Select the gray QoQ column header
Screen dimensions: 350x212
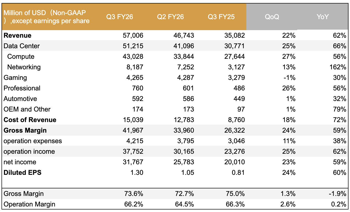272,17
